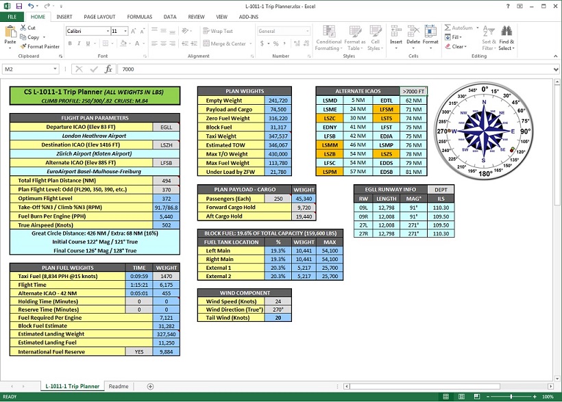Viewport: 562px width, 402px height.
Task: Click the Insert Function fx icon
Action: (x=108, y=69)
